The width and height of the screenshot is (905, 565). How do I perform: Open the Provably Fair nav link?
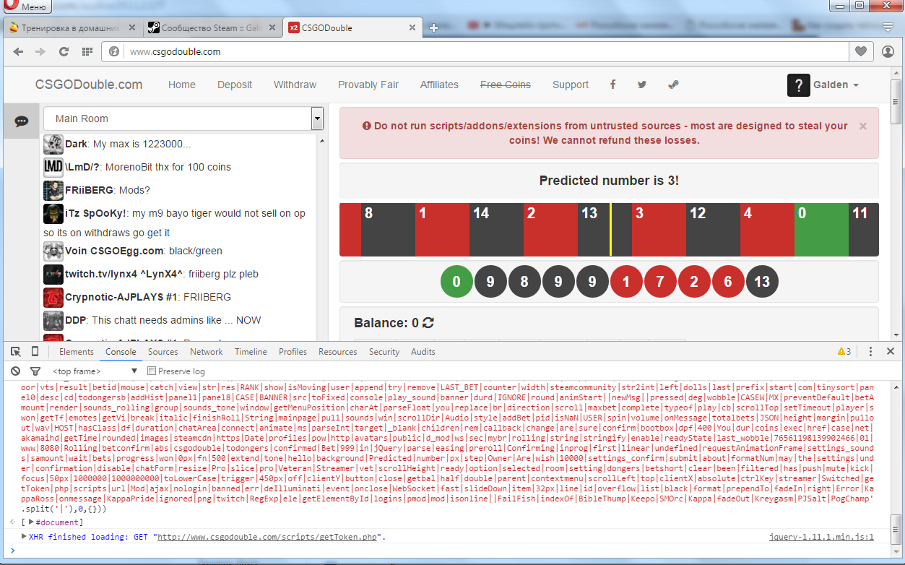pyautogui.click(x=368, y=85)
